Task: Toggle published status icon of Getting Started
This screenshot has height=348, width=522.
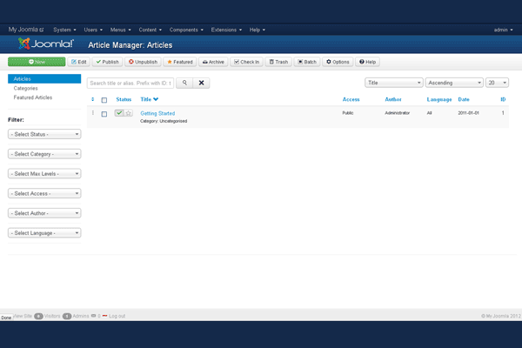Action: (119, 113)
